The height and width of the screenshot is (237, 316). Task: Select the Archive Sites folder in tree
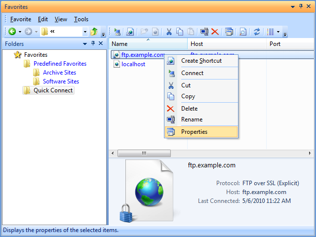coord(59,73)
